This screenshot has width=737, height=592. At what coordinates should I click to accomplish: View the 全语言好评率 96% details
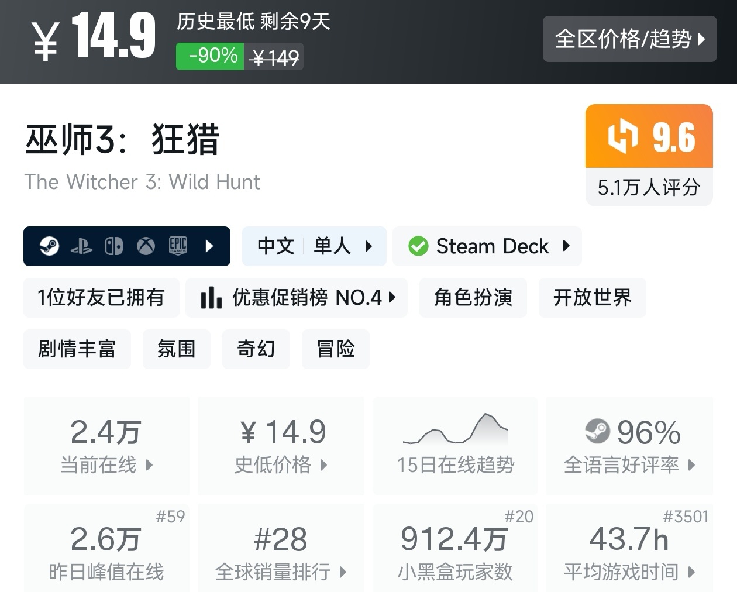tap(629, 446)
